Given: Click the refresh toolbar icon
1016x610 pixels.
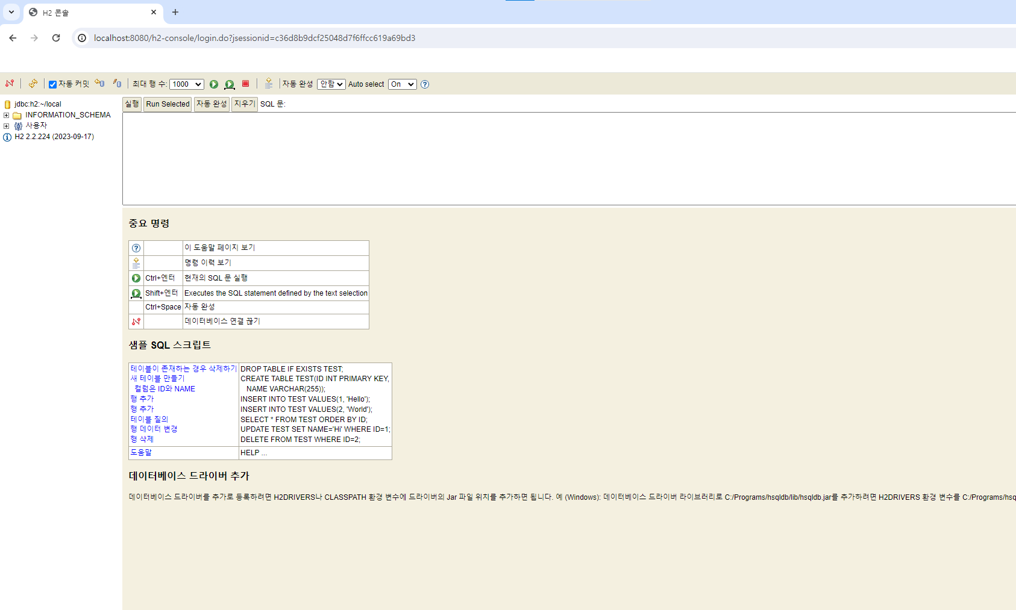Looking at the screenshot, I should [x=33, y=84].
